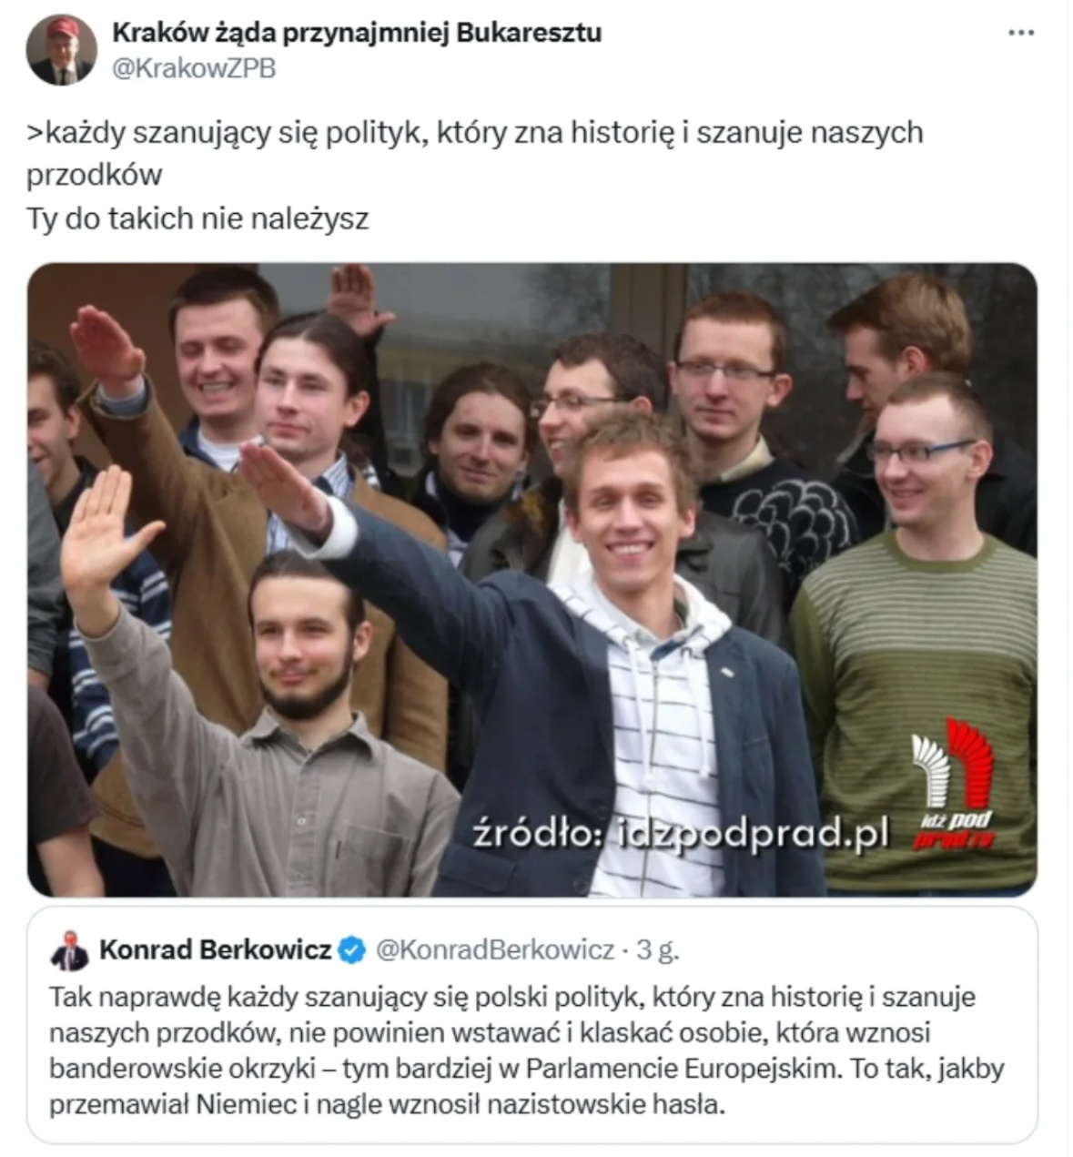Viewport: 1073px width, 1157px height.
Task: Click the blue verified badge beside Konrad Berkowicz
Action: point(352,950)
